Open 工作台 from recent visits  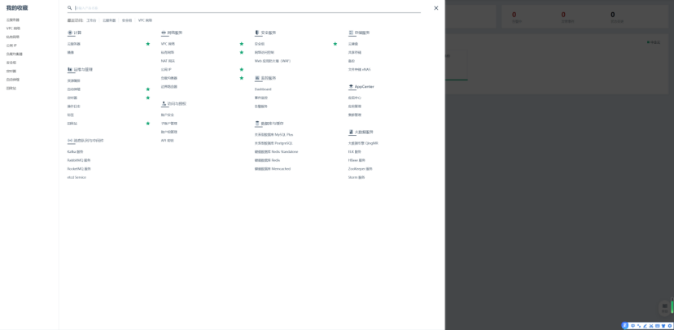91,20
